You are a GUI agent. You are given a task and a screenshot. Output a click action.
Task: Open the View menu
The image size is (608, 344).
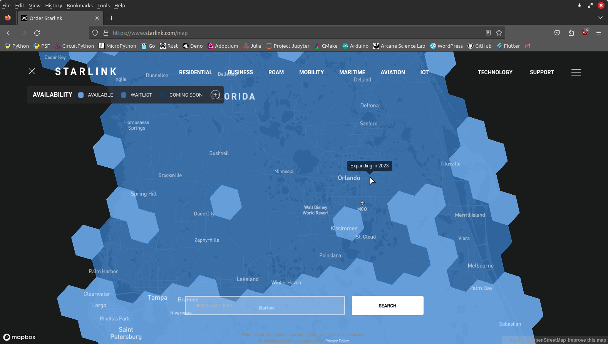(x=35, y=5)
